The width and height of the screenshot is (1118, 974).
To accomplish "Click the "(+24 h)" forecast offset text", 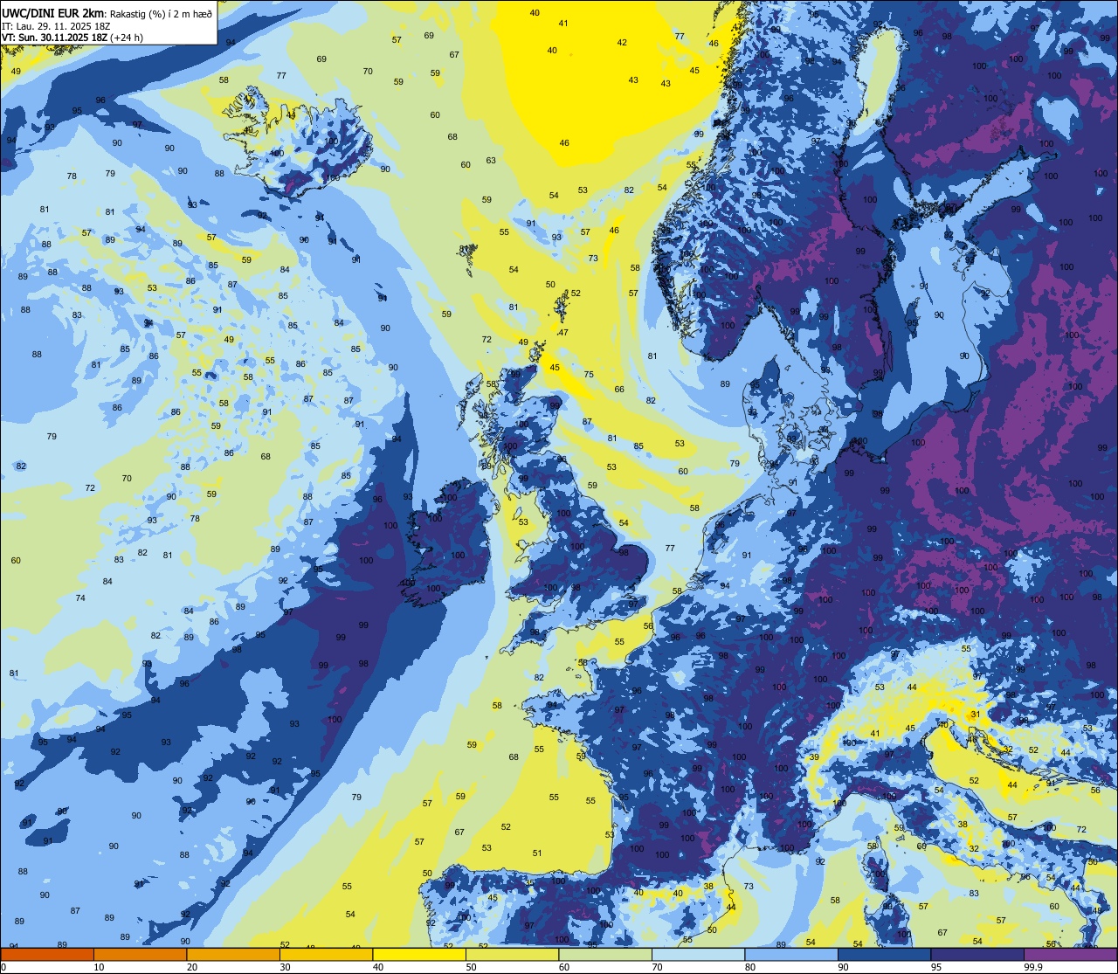I will click(x=127, y=38).
